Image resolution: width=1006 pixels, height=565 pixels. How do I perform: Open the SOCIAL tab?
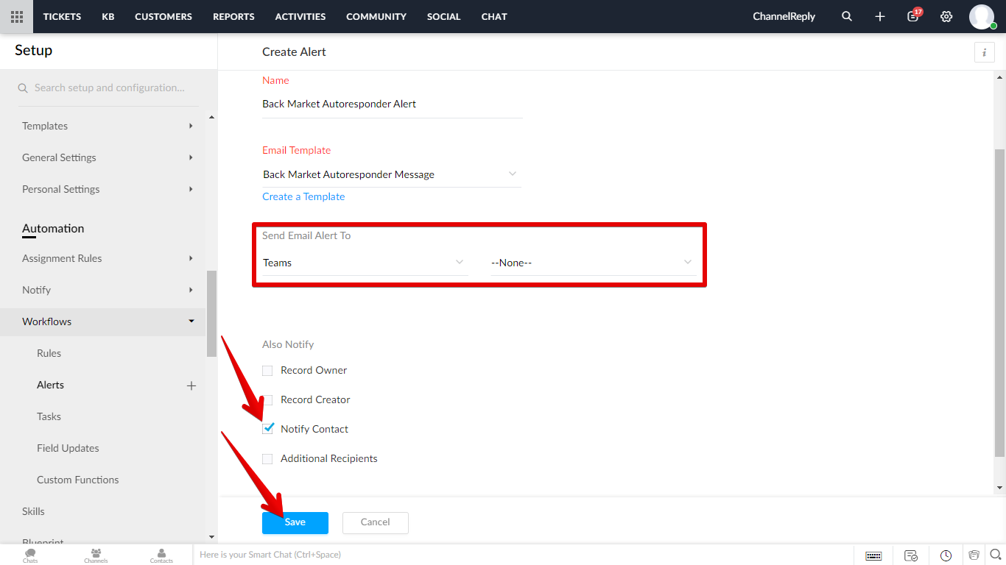443,16
